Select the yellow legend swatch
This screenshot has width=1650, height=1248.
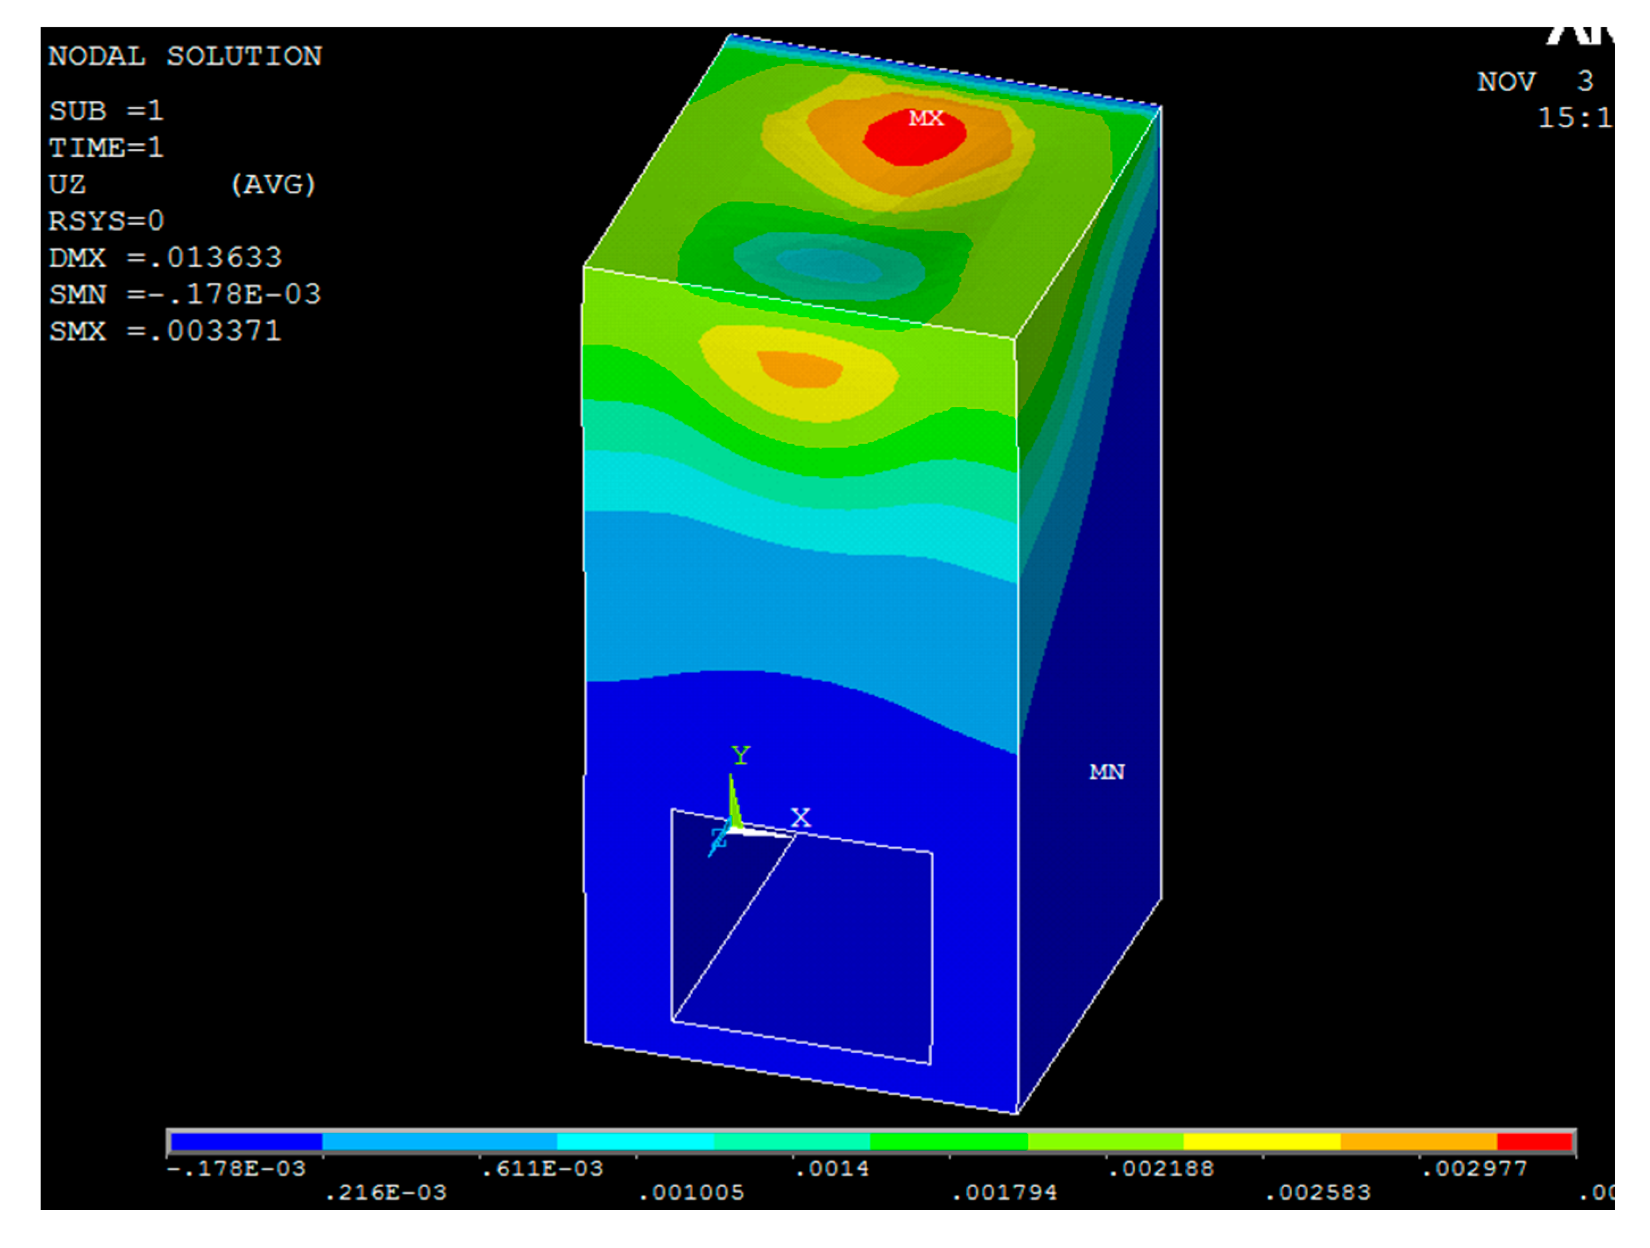click(1261, 1141)
